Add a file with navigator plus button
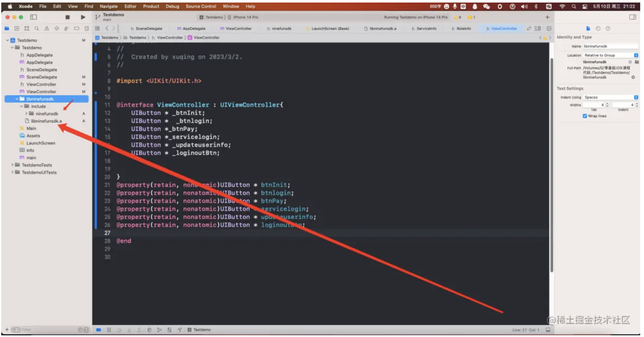The image size is (644, 337). (7, 329)
